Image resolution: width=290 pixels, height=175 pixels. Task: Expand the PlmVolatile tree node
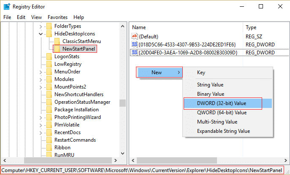click(x=41, y=125)
